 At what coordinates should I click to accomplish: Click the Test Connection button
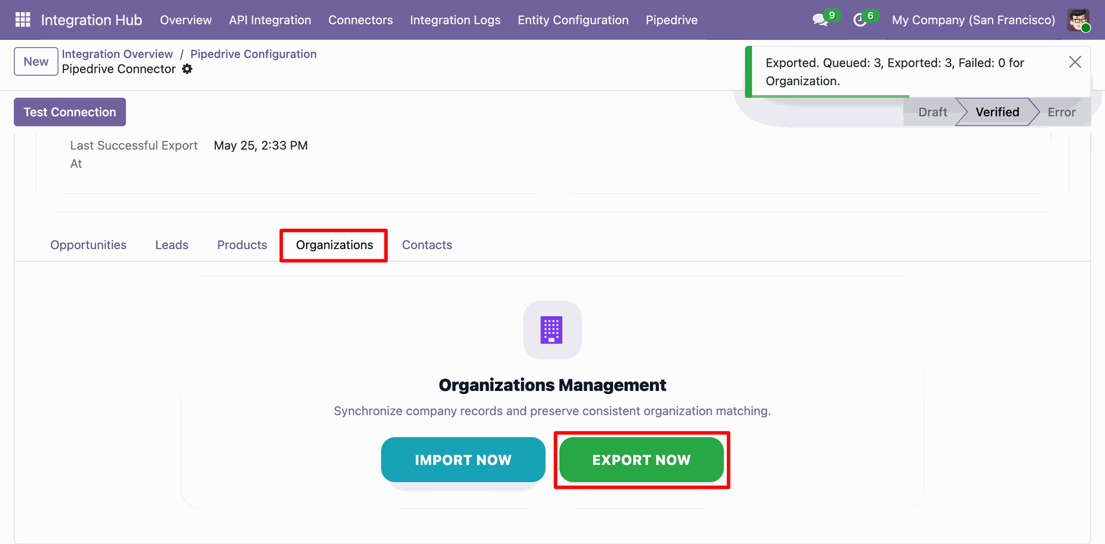point(70,112)
